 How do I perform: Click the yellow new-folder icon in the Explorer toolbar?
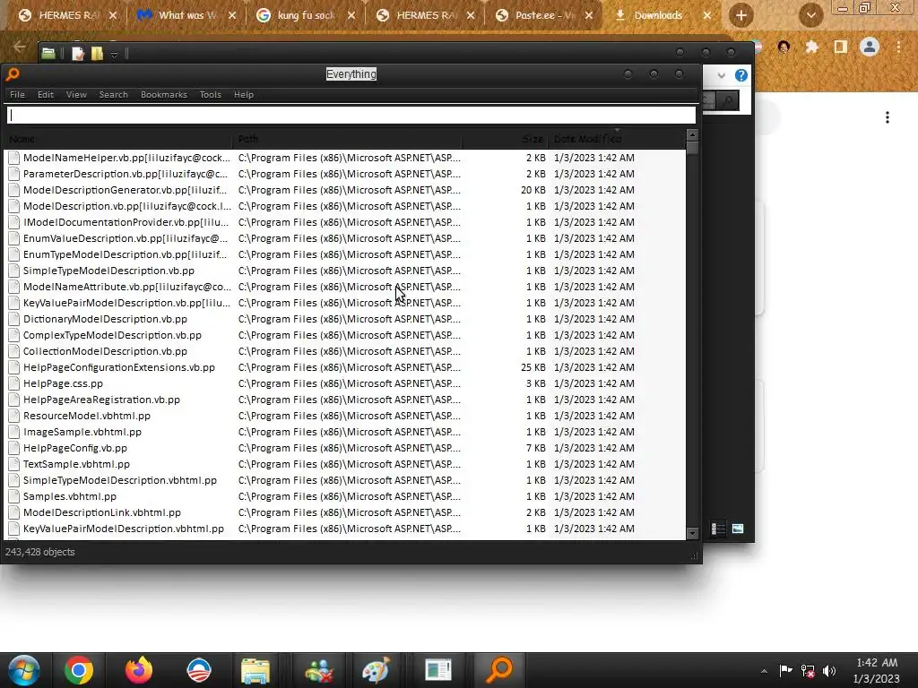click(x=97, y=54)
